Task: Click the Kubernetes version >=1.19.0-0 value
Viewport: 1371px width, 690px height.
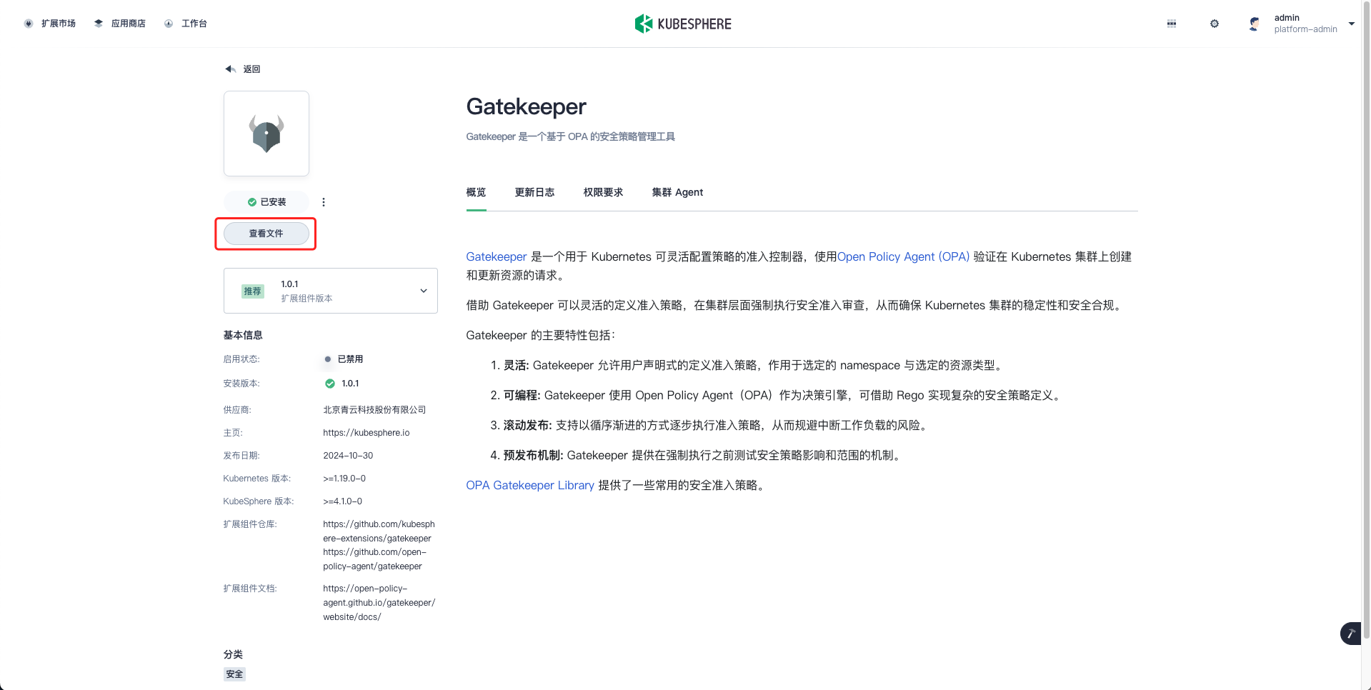Action: click(x=344, y=479)
